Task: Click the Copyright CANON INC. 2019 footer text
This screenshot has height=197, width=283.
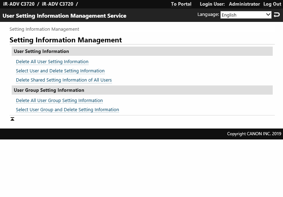Action: point(254,134)
